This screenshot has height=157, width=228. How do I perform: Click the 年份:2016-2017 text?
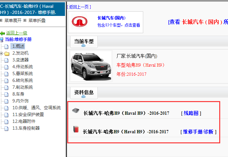(x=131, y=74)
